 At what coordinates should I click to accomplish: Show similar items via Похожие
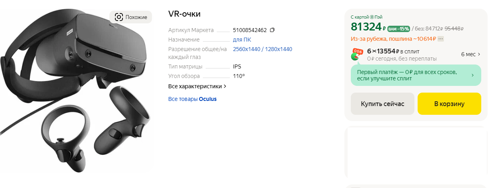pyautogui.click(x=131, y=17)
